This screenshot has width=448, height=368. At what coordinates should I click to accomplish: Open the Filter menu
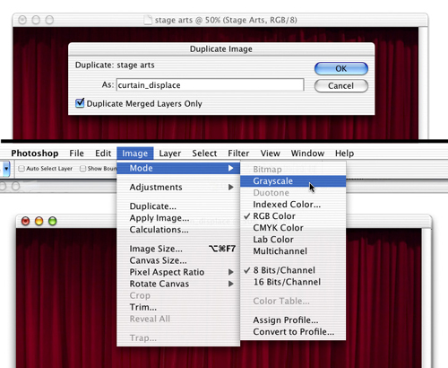pyautogui.click(x=238, y=153)
